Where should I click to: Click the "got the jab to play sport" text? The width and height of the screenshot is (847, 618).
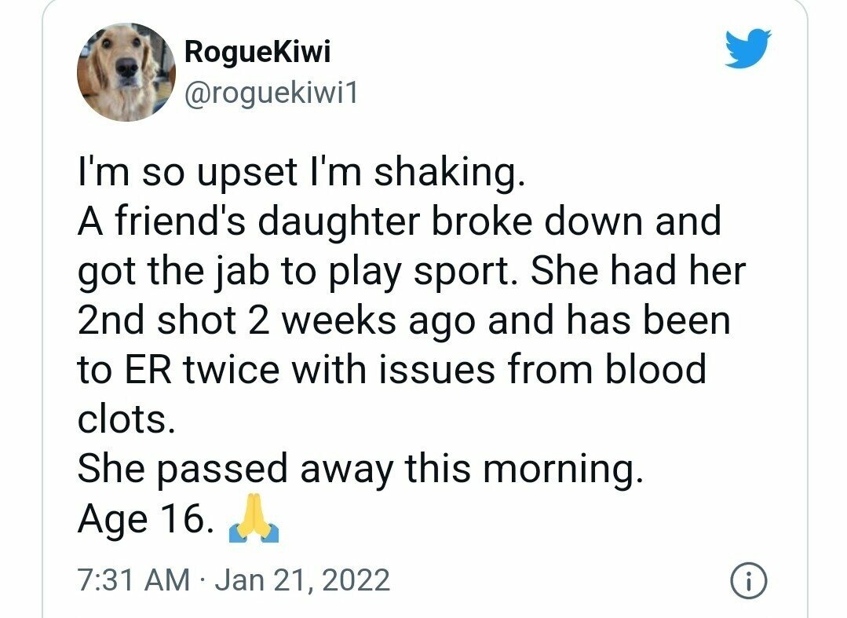point(294,272)
